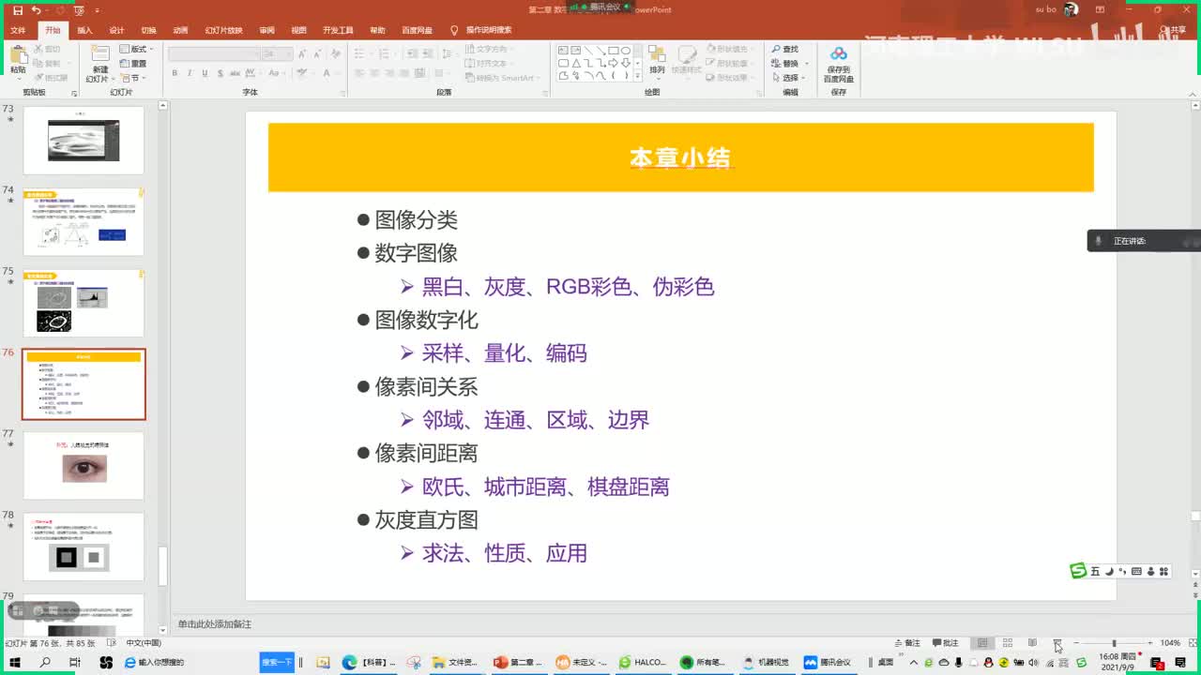Select the rectangle shape in shapes gallery

click(613, 51)
